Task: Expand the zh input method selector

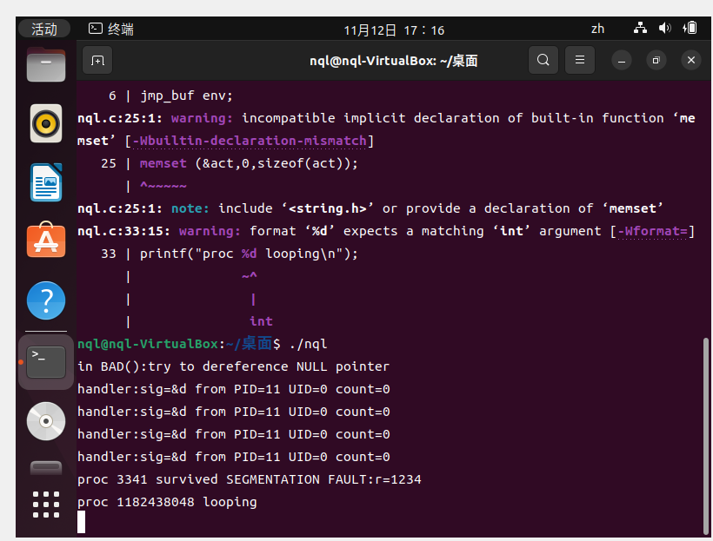Action: (597, 29)
